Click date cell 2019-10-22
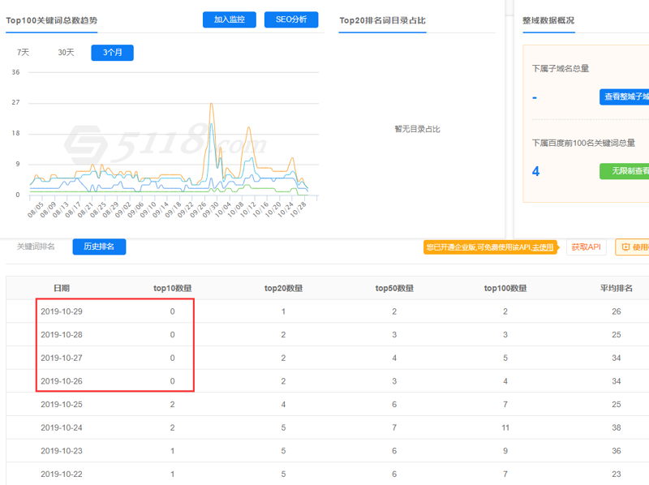This screenshot has width=649, height=485. click(62, 474)
